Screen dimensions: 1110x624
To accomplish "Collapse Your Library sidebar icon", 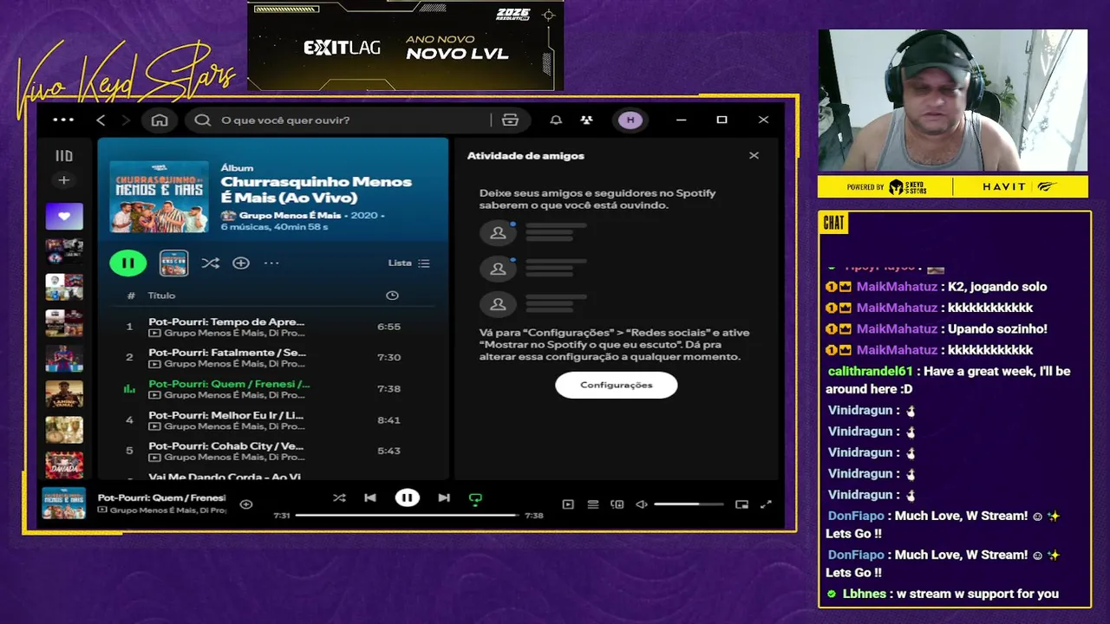I will 64,156.
